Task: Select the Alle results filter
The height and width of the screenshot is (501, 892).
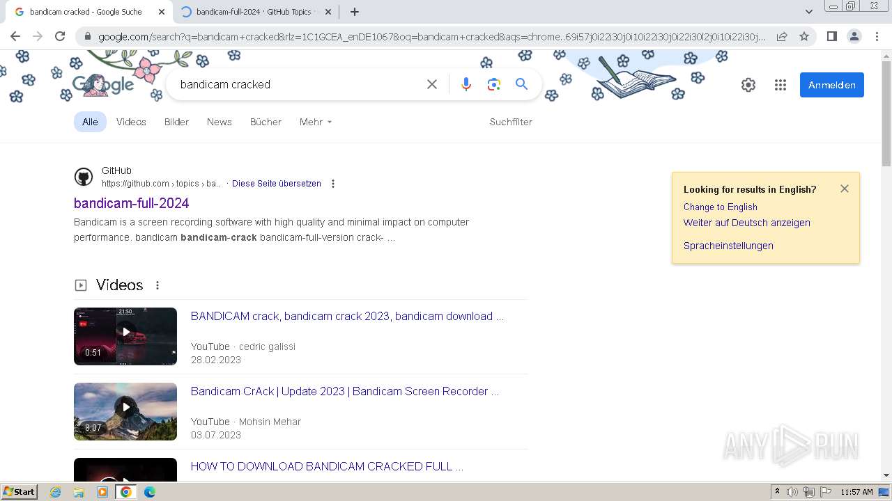Action: tap(90, 122)
